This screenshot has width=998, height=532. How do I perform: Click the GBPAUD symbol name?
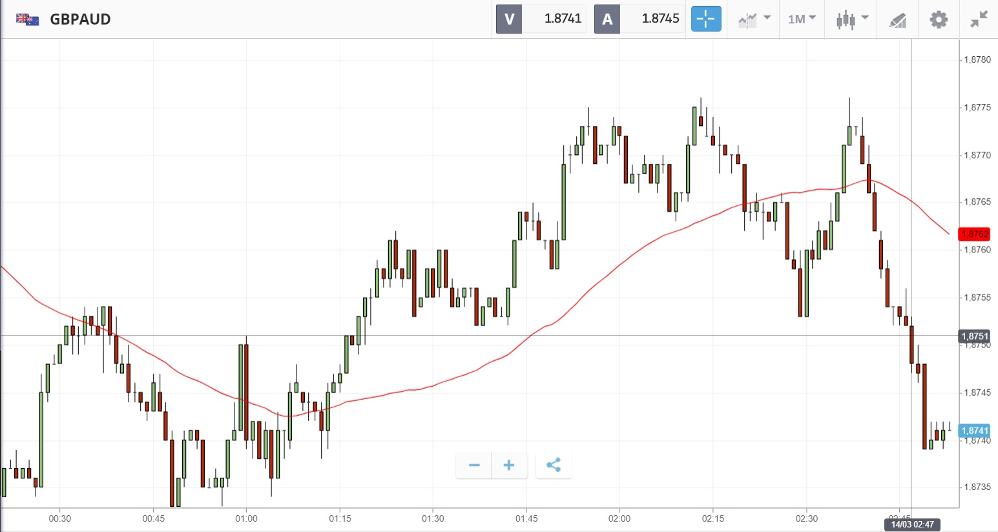[x=80, y=19]
